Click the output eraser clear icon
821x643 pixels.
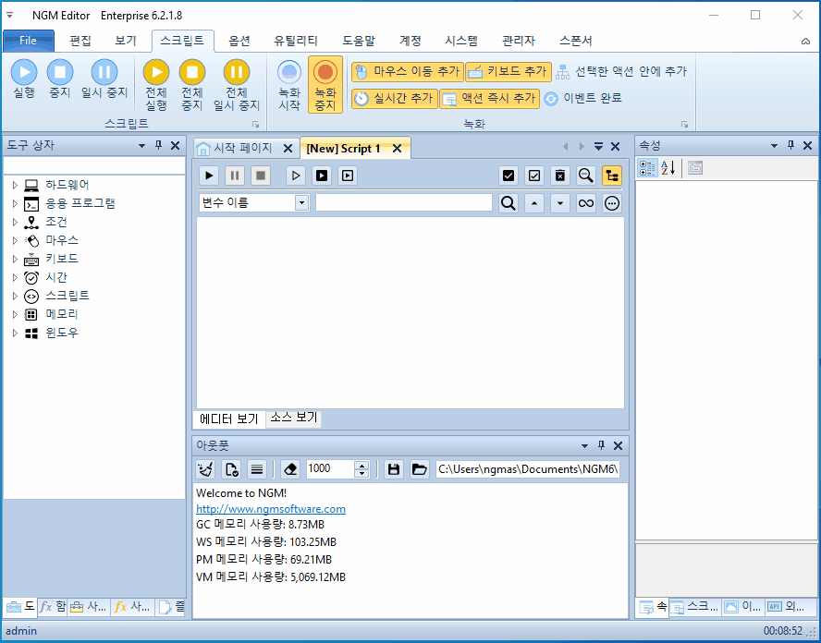point(290,469)
